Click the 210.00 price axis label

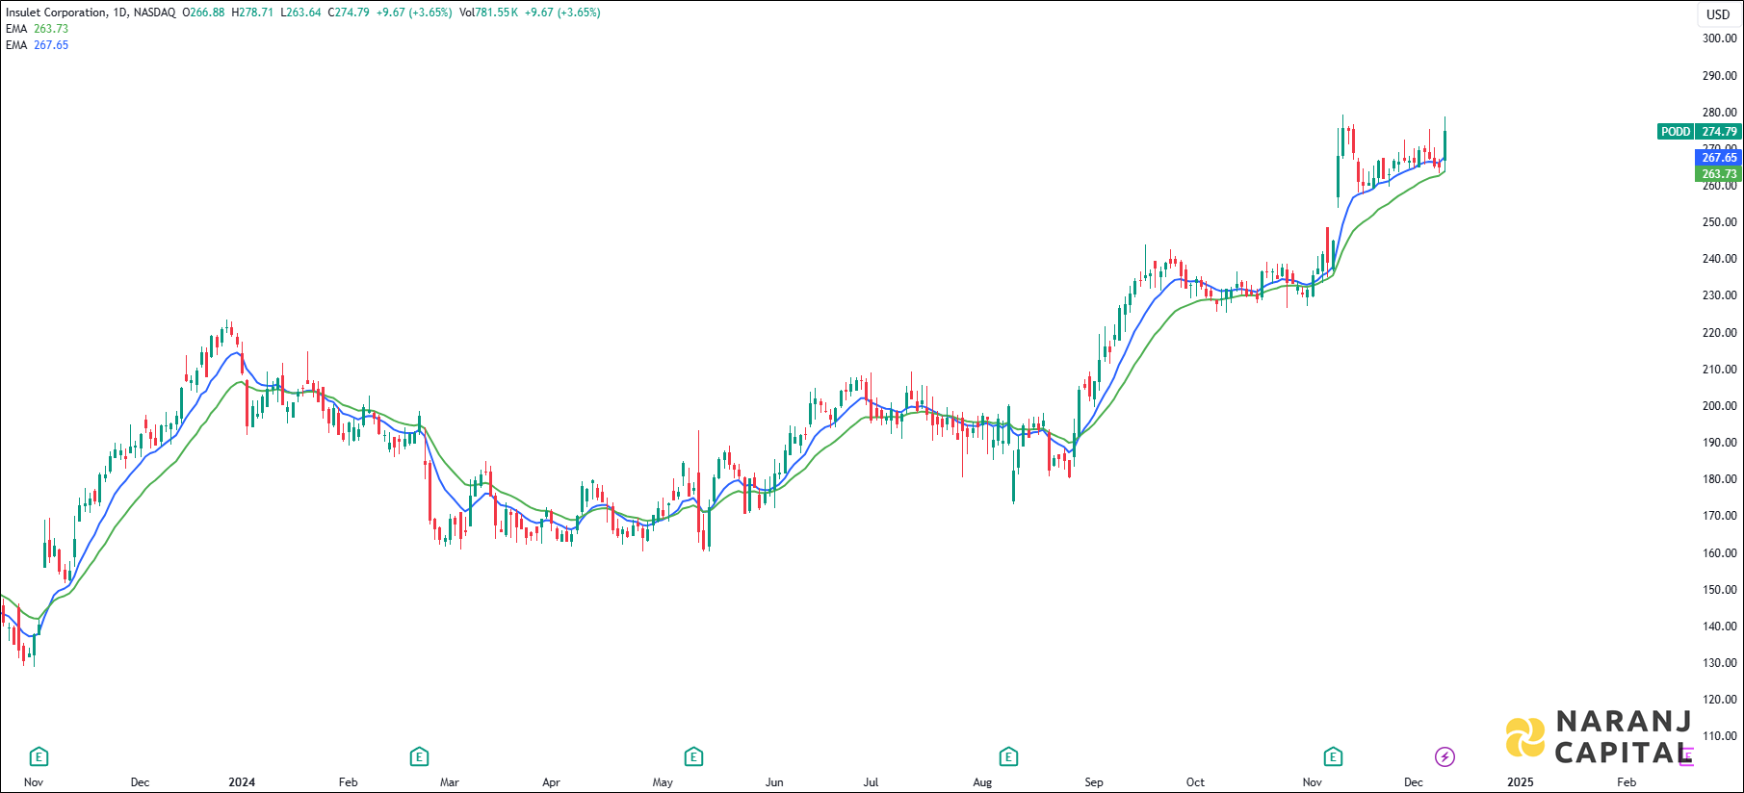click(x=1719, y=370)
